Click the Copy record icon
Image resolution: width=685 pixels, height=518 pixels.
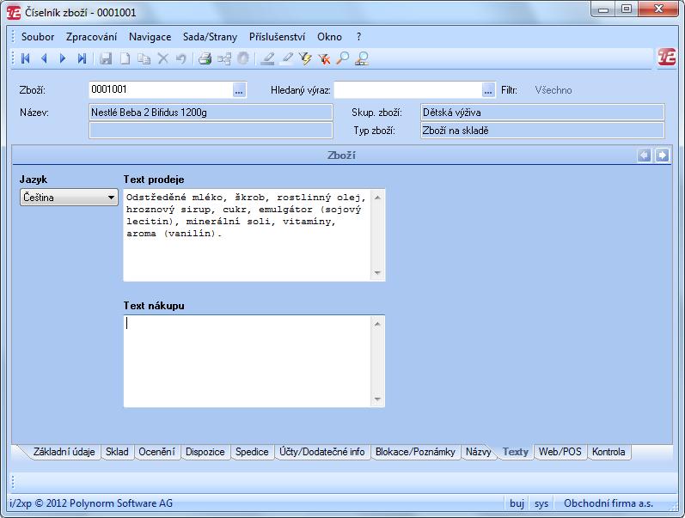(x=144, y=58)
